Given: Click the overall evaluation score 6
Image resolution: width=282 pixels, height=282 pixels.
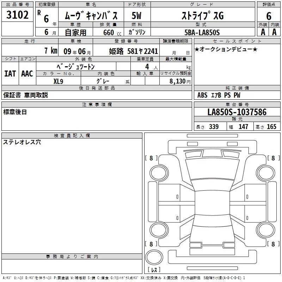Looking at the screenshot, I should point(269,16).
